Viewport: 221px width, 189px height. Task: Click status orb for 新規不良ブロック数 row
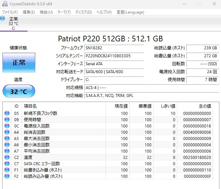click(7, 113)
